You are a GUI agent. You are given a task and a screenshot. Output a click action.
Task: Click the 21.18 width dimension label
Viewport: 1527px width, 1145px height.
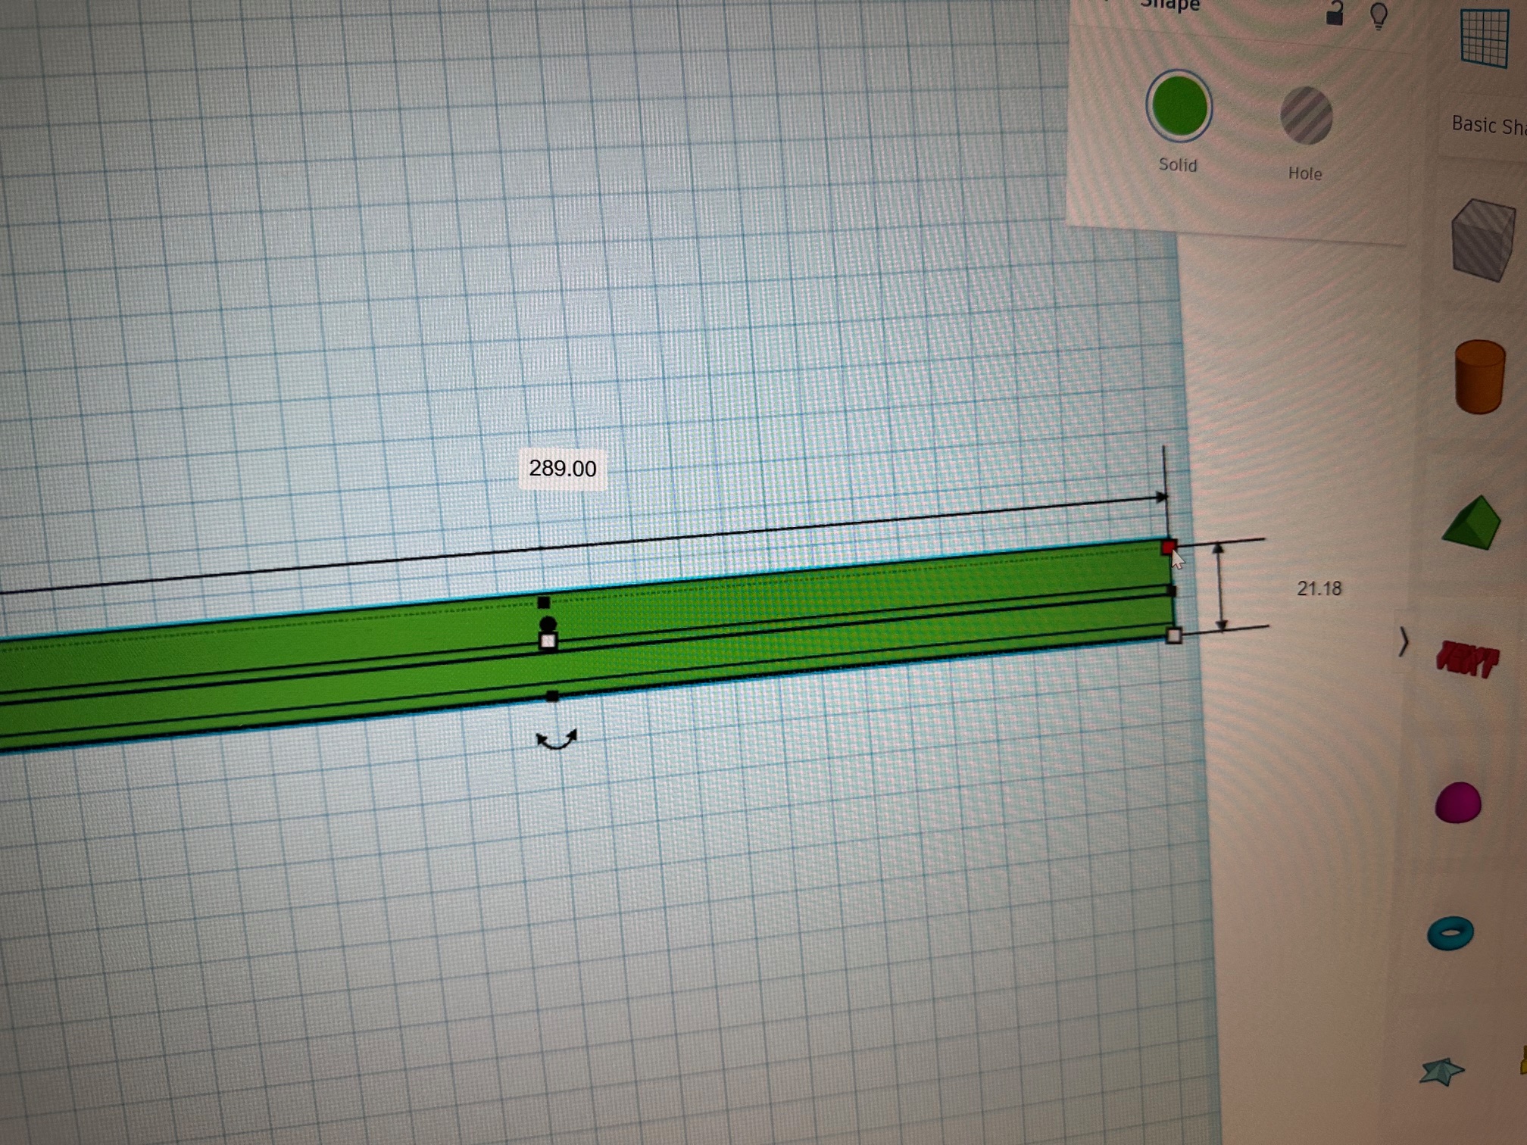click(x=1319, y=588)
